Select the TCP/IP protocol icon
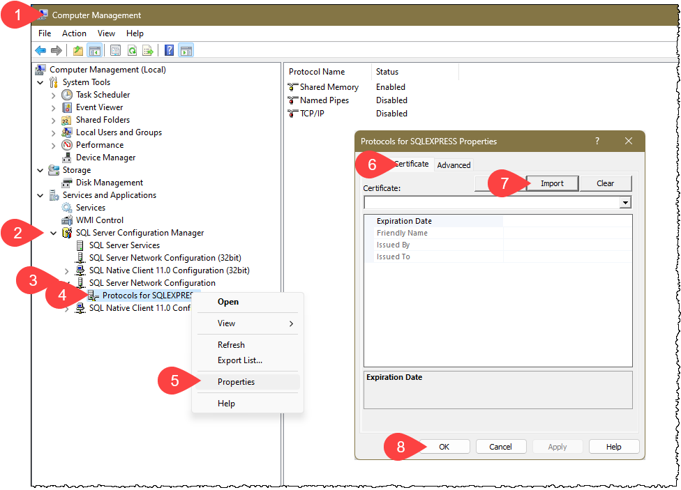Image resolution: width=681 pixels, height=490 pixels. [x=293, y=114]
